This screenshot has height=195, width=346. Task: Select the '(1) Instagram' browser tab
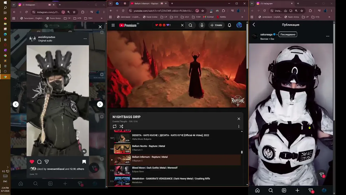point(275,4)
